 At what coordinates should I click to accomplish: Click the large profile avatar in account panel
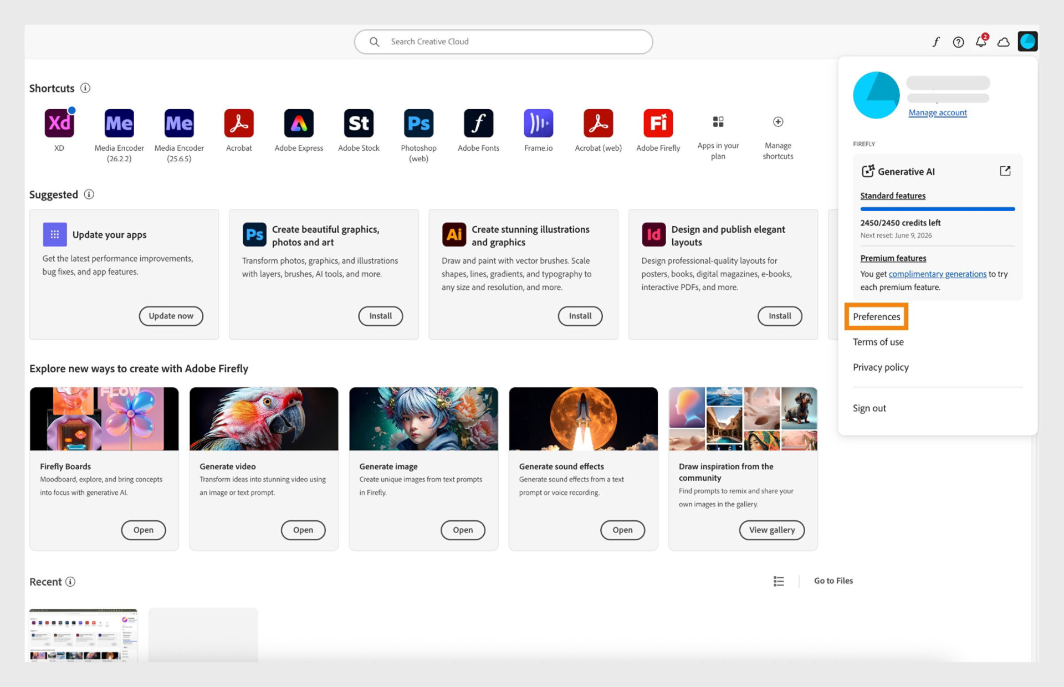tap(876, 95)
